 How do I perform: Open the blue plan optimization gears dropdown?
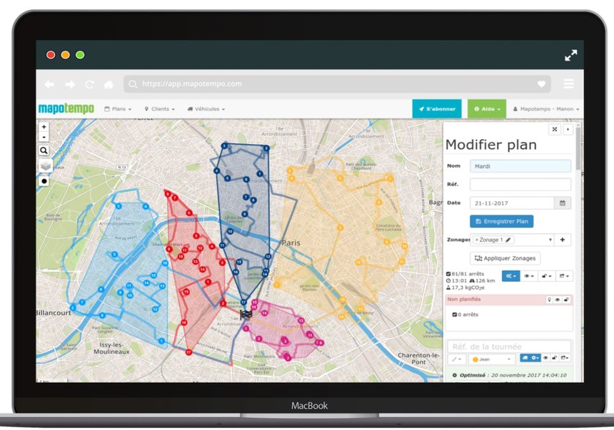[x=510, y=276]
